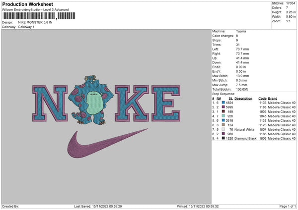Click the Max Jump value '7.5 mm'
Image resolution: width=298 pixels, height=210 pixels.
click(x=242, y=85)
